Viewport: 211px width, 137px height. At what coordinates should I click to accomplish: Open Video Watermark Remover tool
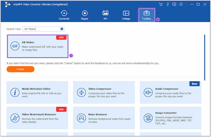point(37,118)
